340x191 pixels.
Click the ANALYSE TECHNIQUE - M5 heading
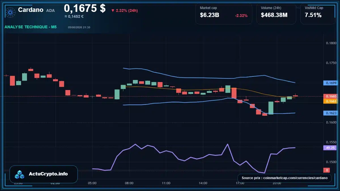point(31,27)
